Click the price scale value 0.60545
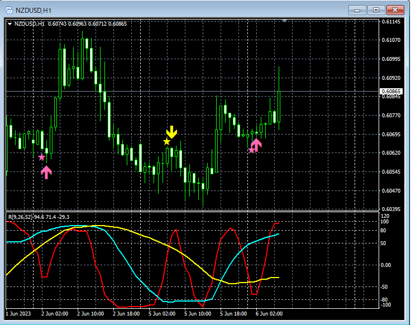 pyautogui.click(x=391, y=171)
